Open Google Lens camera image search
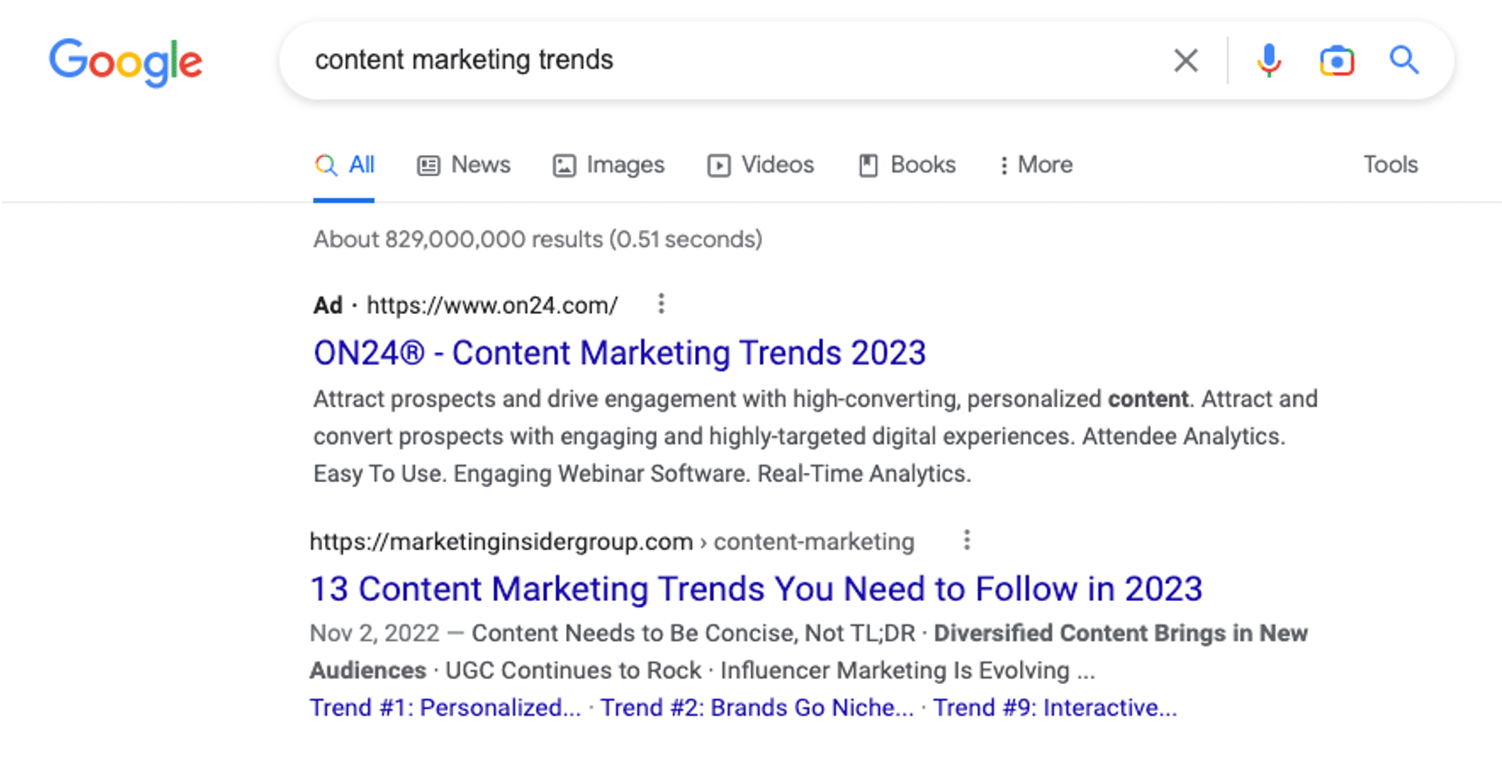The width and height of the screenshot is (1502, 776). tap(1336, 60)
